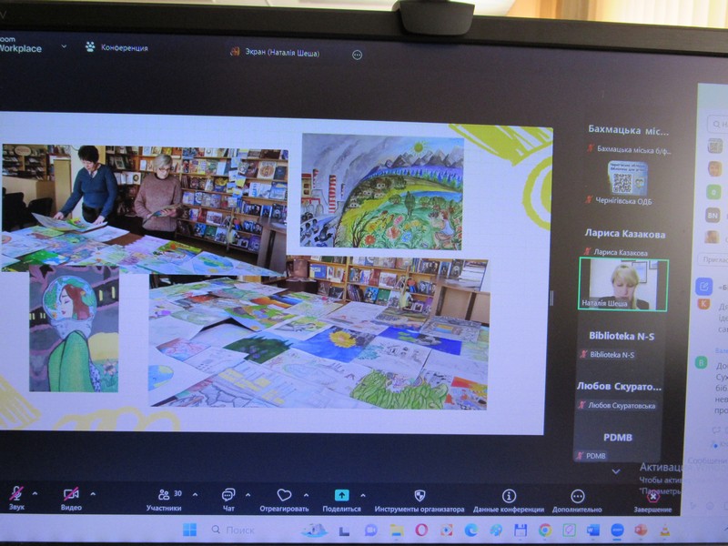The image size is (728, 546).
Task: Click the watercolor landscape painting on the slide
Action: [x=382, y=191]
